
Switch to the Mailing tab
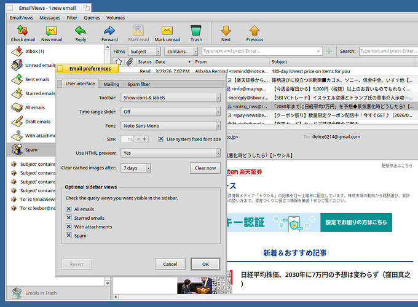111,84
